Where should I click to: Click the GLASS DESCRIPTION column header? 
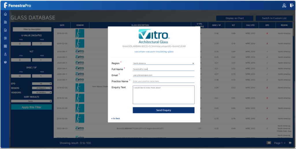pyautogui.click(x=140, y=25)
